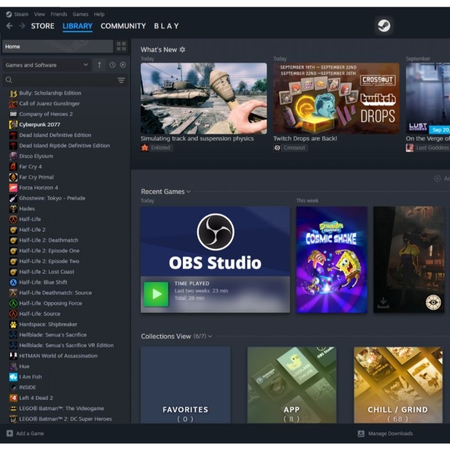450x450 pixels.
Task: Expand the Games and Software dropdown
Action: (x=46, y=65)
